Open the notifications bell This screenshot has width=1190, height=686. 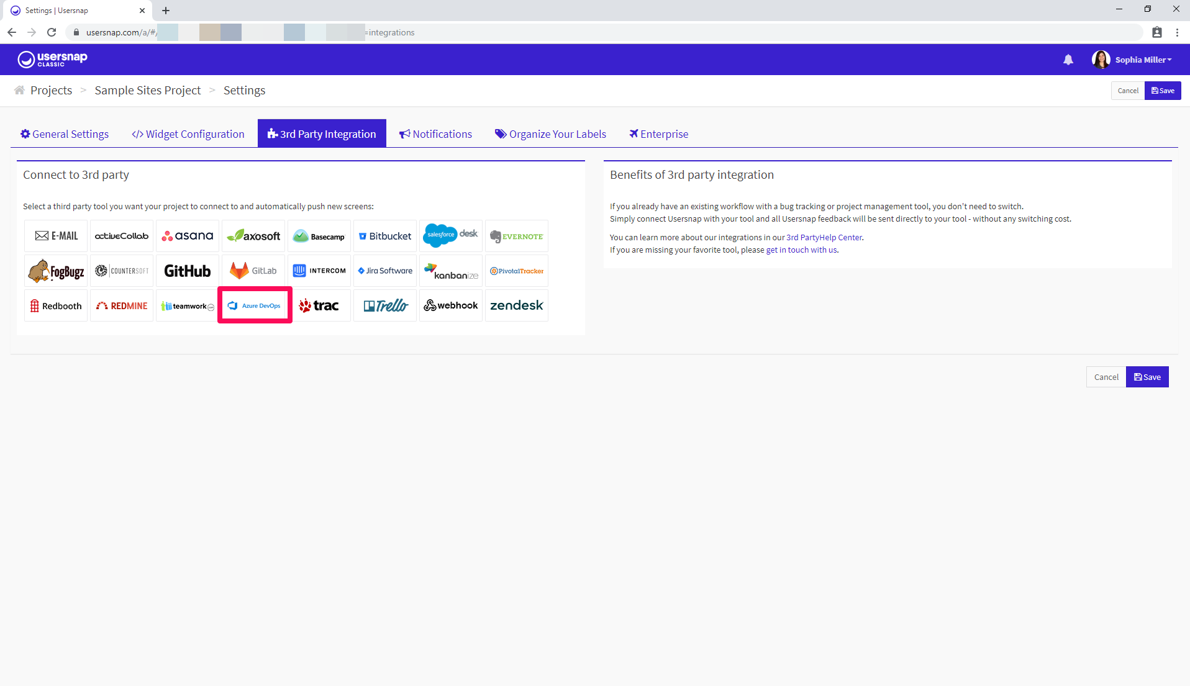click(x=1068, y=60)
